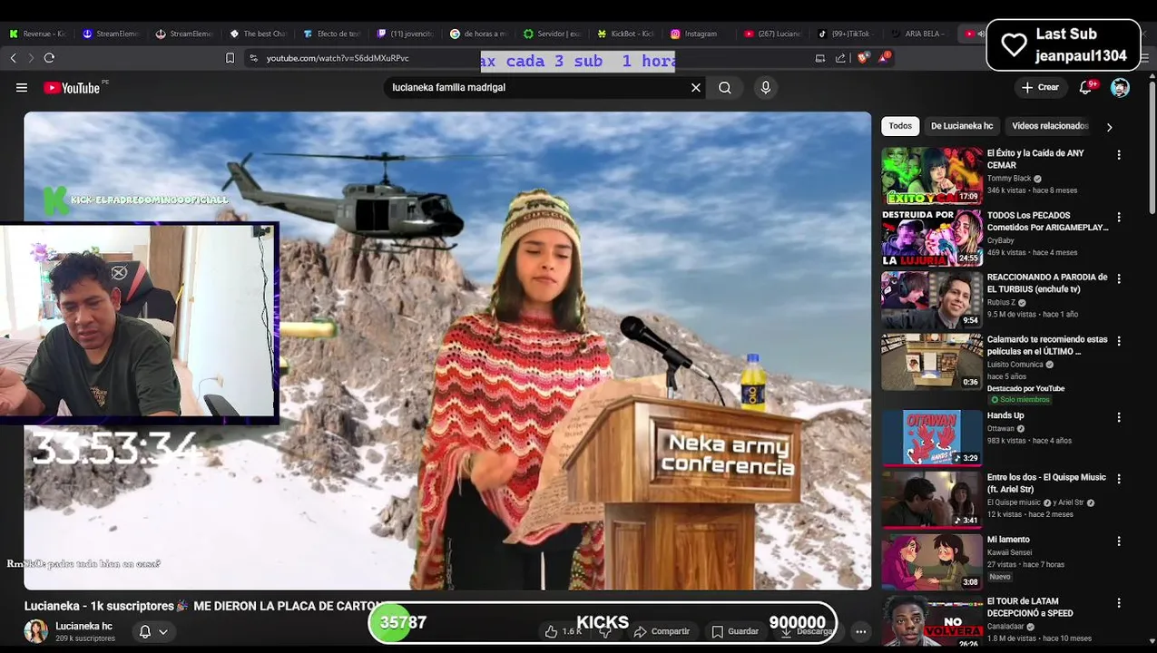This screenshot has width=1157, height=653.
Task: Open the Tommy Black channel name
Action: click(x=1009, y=179)
